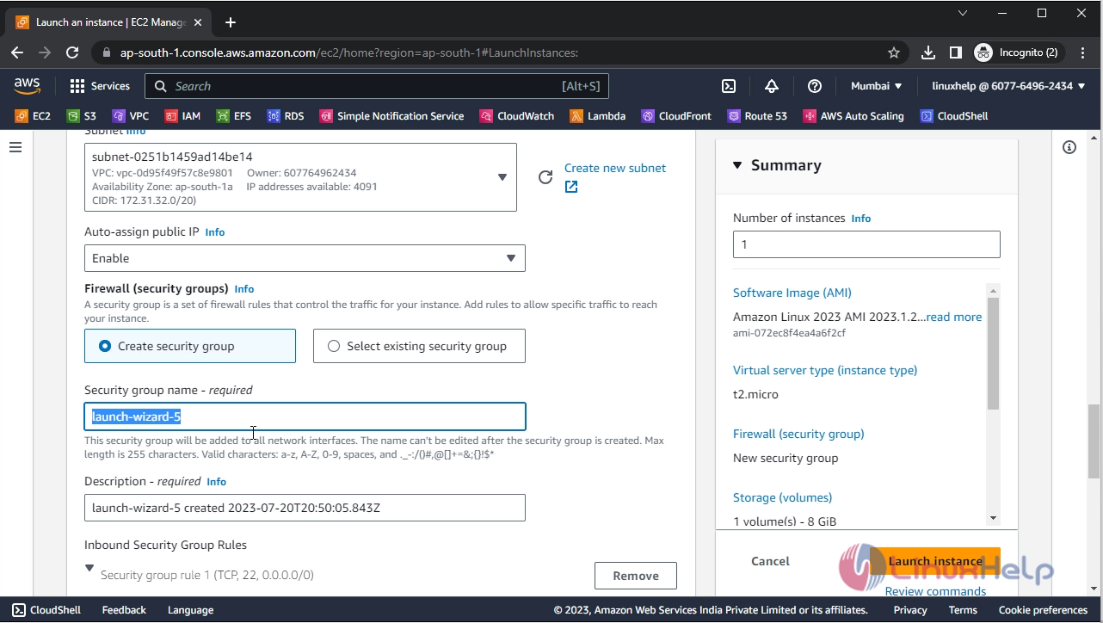1103x623 pixels.
Task: Open Feedback in footer
Action: [x=124, y=610]
